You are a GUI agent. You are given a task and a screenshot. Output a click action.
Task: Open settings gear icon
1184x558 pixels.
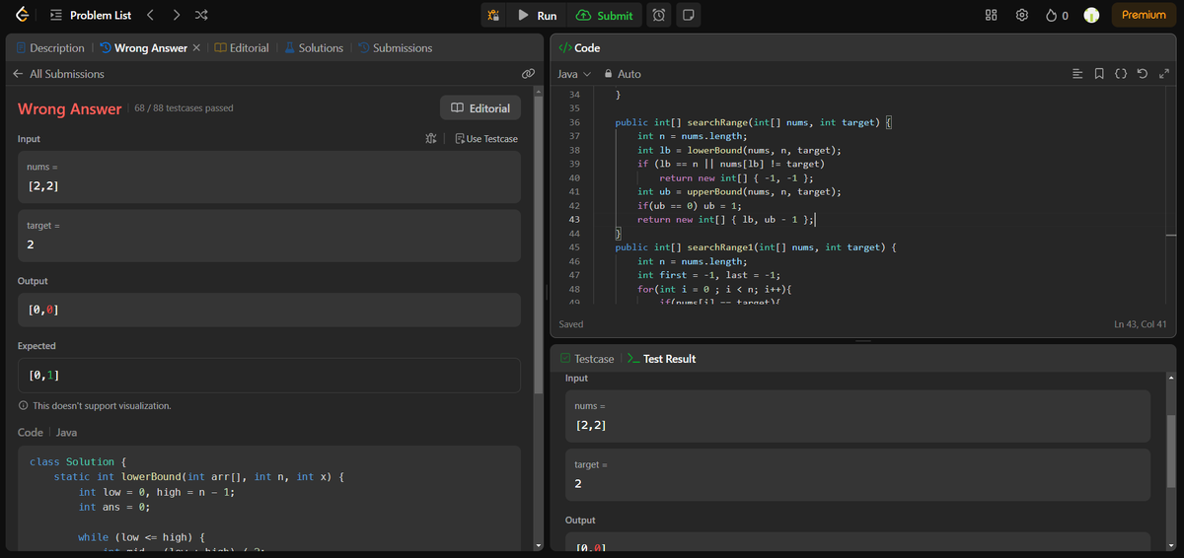(1022, 15)
